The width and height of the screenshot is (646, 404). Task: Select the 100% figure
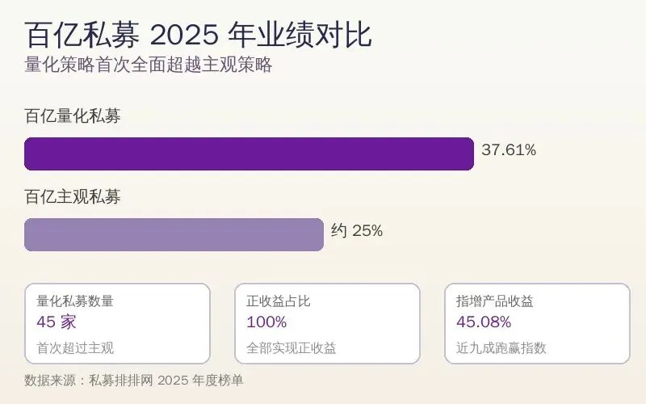coord(266,322)
